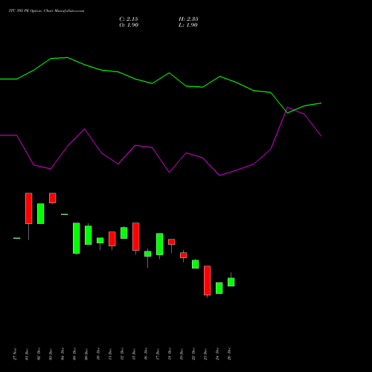Select the green candlestick above 09 Dec
The height and width of the screenshot is (372, 372).
pyautogui.click(x=89, y=235)
